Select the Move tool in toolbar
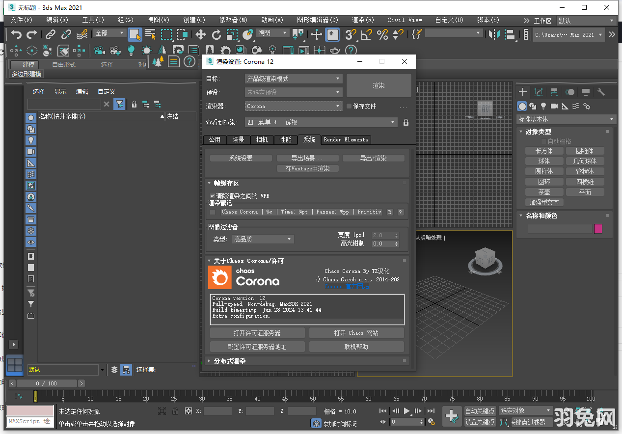The width and height of the screenshot is (622, 434). pos(200,34)
